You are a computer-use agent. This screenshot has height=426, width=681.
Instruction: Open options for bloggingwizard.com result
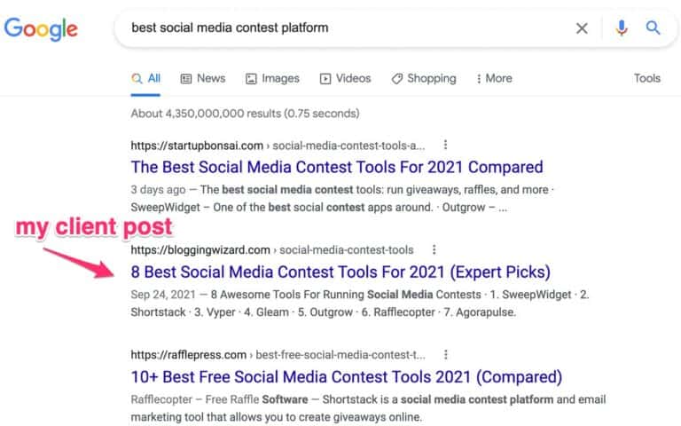[x=434, y=249]
